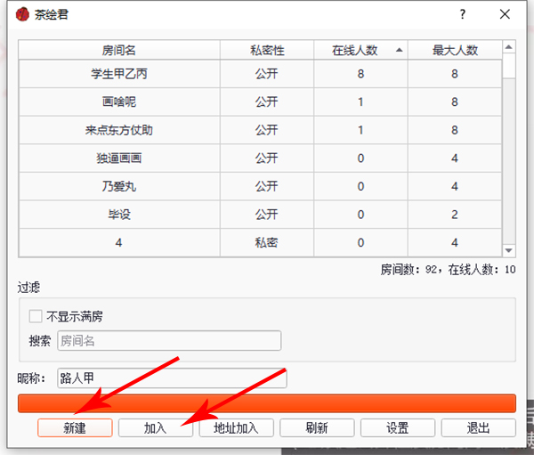Click the 房间名 search field

click(169, 340)
